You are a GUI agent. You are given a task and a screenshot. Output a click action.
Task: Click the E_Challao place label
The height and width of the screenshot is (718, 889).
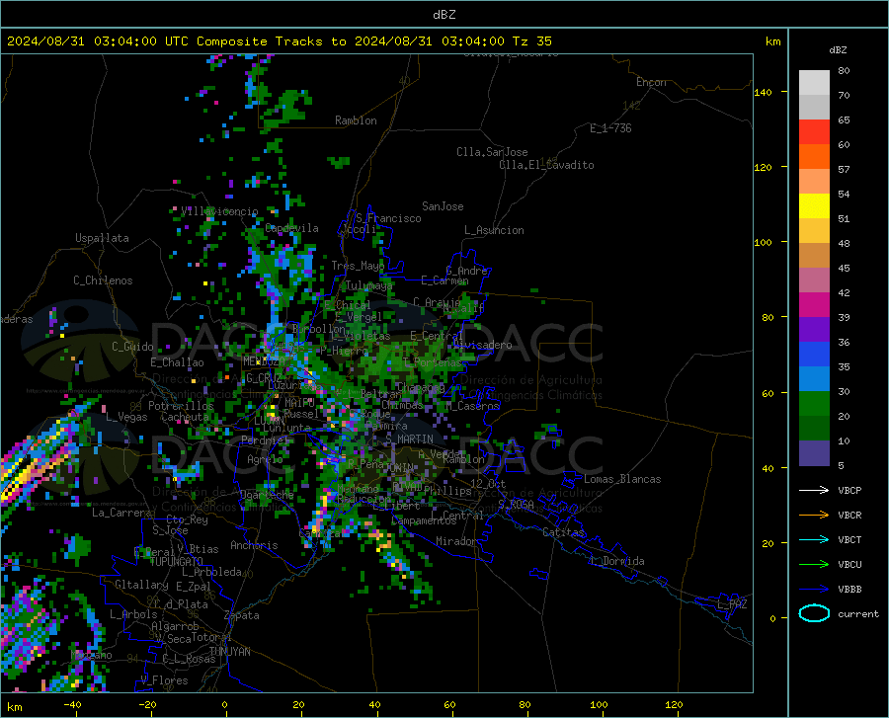coord(177,362)
